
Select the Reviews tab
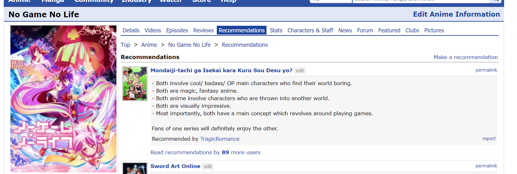(203, 30)
